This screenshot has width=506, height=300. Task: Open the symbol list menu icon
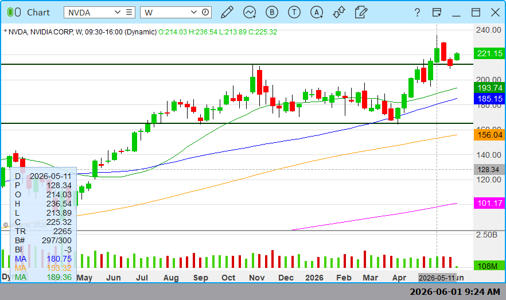click(129, 12)
